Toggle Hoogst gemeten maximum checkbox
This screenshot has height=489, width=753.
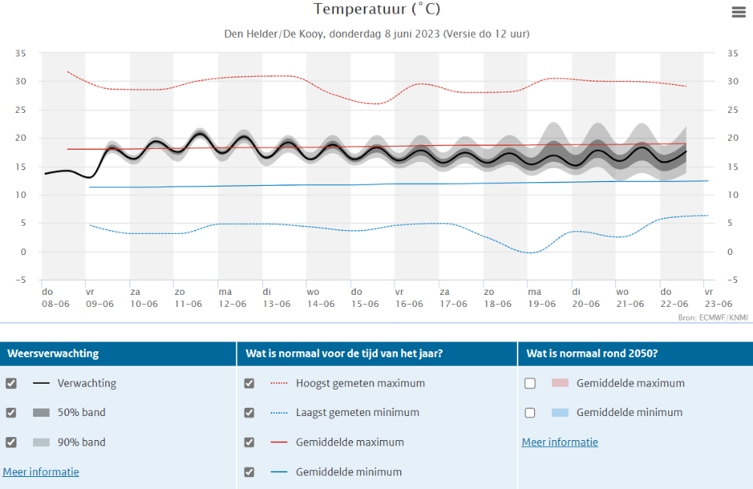coord(250,384)
